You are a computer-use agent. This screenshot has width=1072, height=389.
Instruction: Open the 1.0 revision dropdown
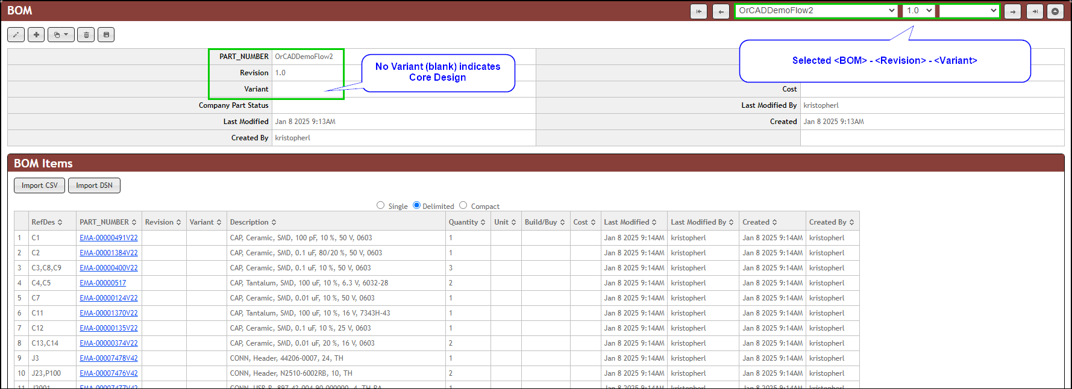coord(919,11)
